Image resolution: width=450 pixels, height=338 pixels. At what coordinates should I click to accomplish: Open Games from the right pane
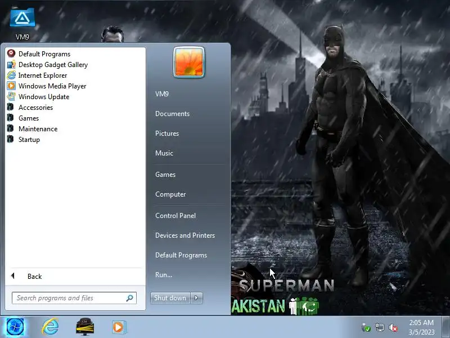(x=165, y=175)
